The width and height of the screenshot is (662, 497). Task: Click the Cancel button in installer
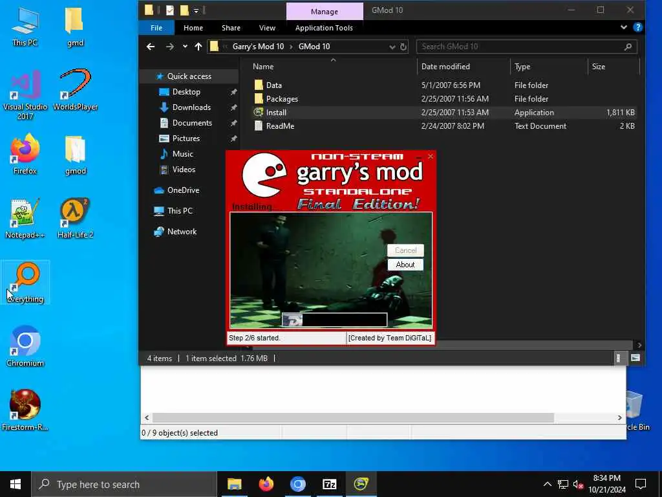(405, 250)
